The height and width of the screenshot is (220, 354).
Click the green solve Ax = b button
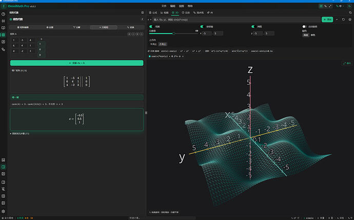[x=77, y=63]
